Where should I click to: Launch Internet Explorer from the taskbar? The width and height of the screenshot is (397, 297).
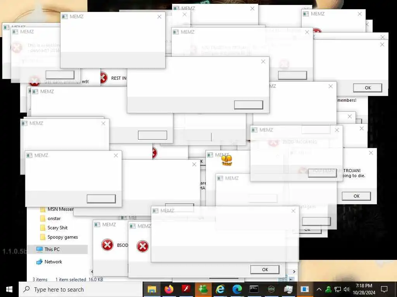click(x=220, y=289)
